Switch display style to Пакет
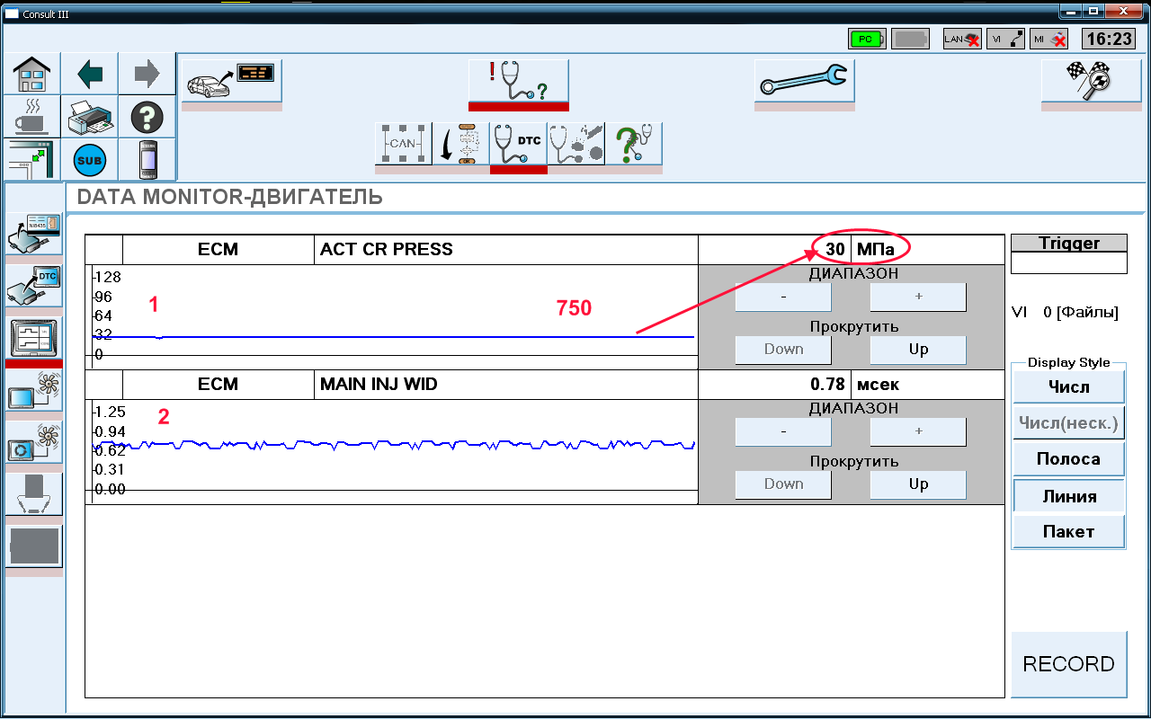1151x719 pixels. (x=1069, y=531)
